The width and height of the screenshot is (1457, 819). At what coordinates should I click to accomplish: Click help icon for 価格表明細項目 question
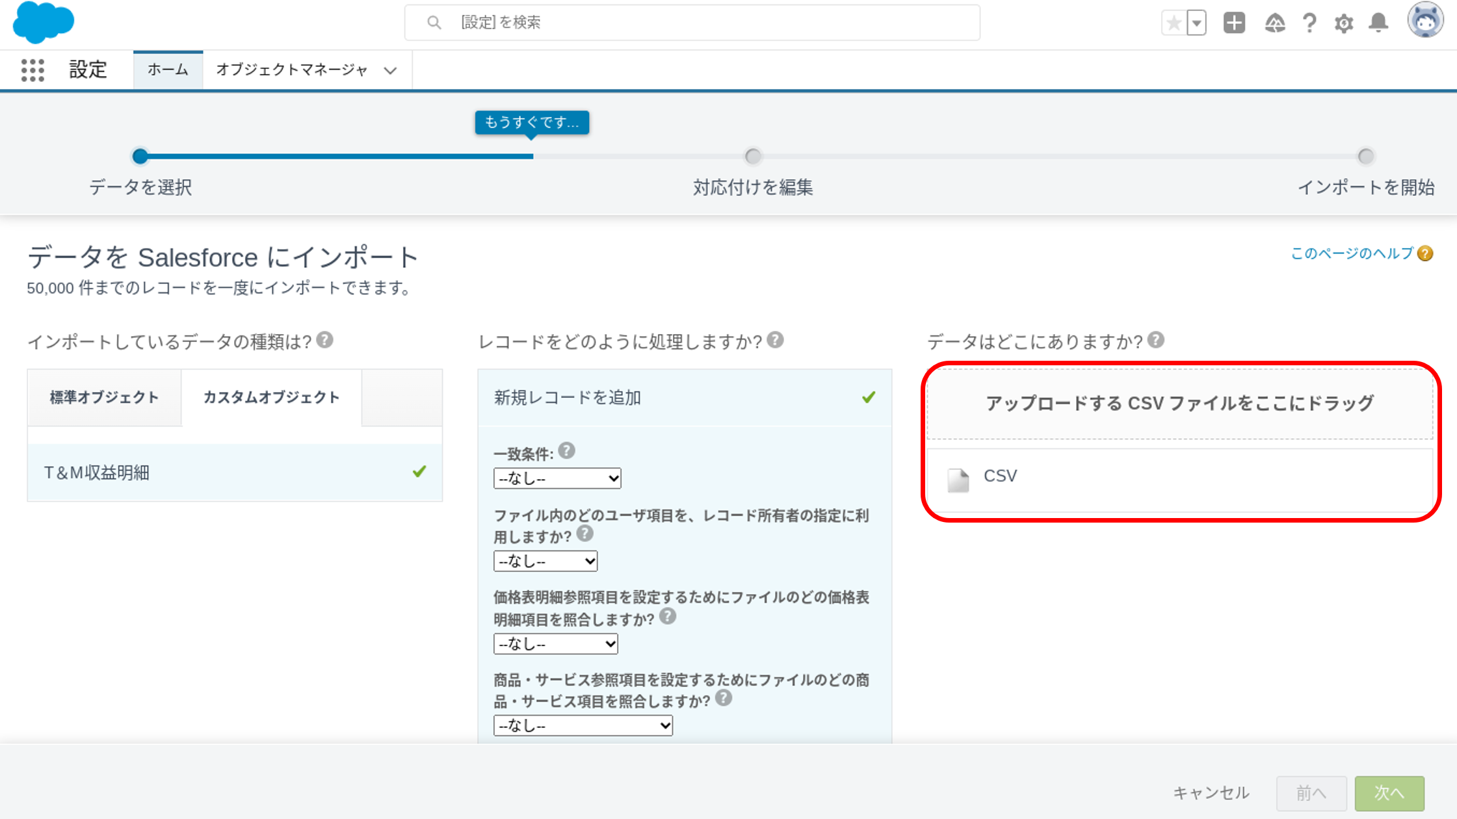(x=668, y=616)
